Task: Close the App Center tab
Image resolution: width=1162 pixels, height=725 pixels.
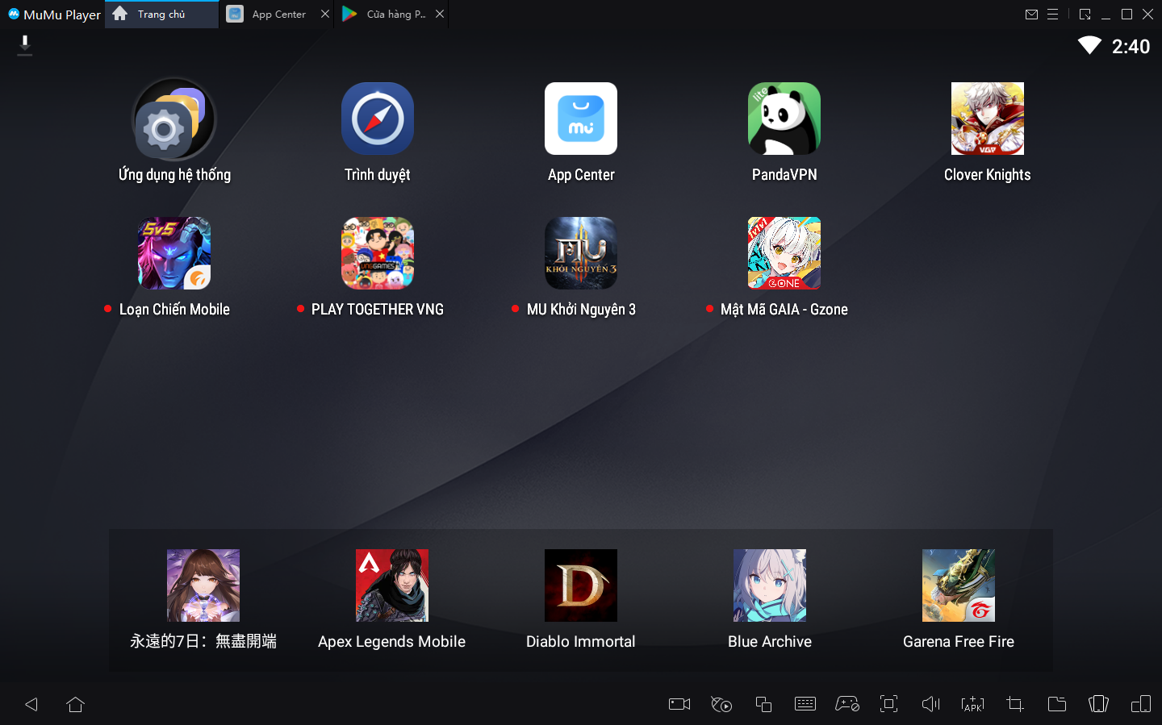Action: (x=325, y=15)
